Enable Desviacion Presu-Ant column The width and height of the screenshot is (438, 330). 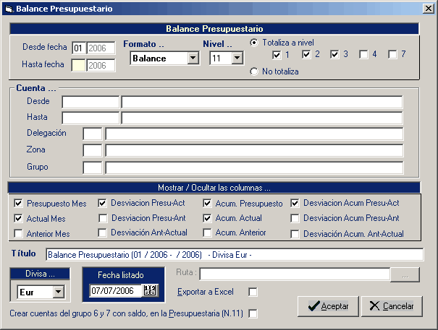(x=103, y=218)
